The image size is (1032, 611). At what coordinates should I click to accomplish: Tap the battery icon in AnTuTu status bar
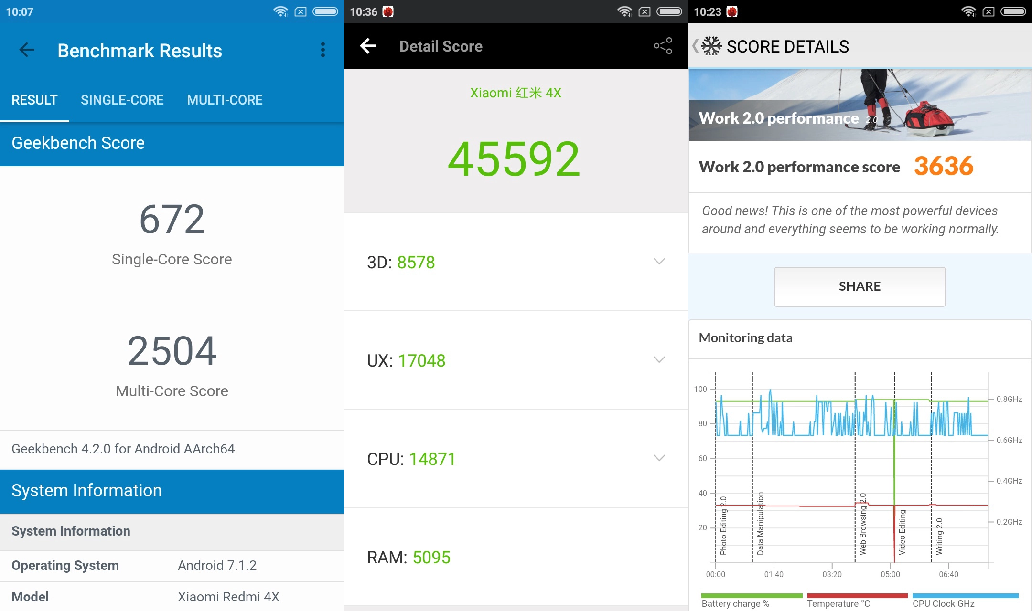click(669, 11)
